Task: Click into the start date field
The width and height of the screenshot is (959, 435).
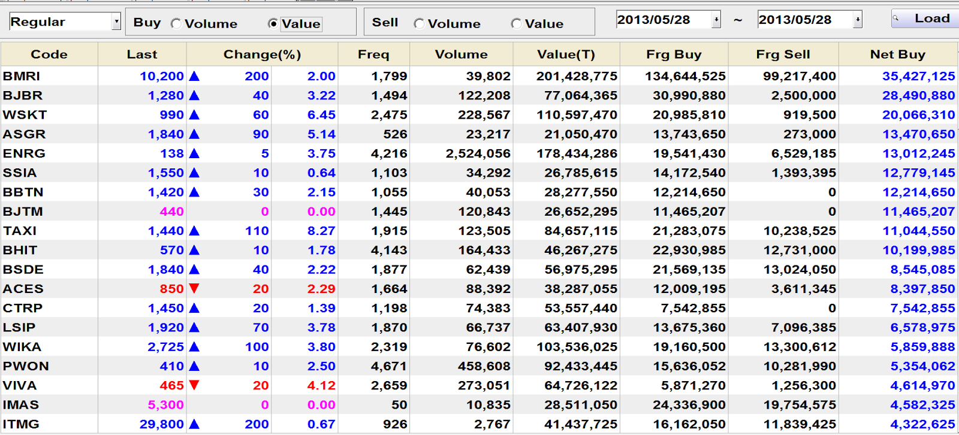Action: point(664,20)
